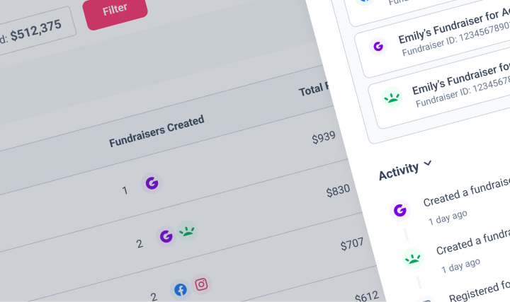Collapse the Activity section chevron

(428, 163)
